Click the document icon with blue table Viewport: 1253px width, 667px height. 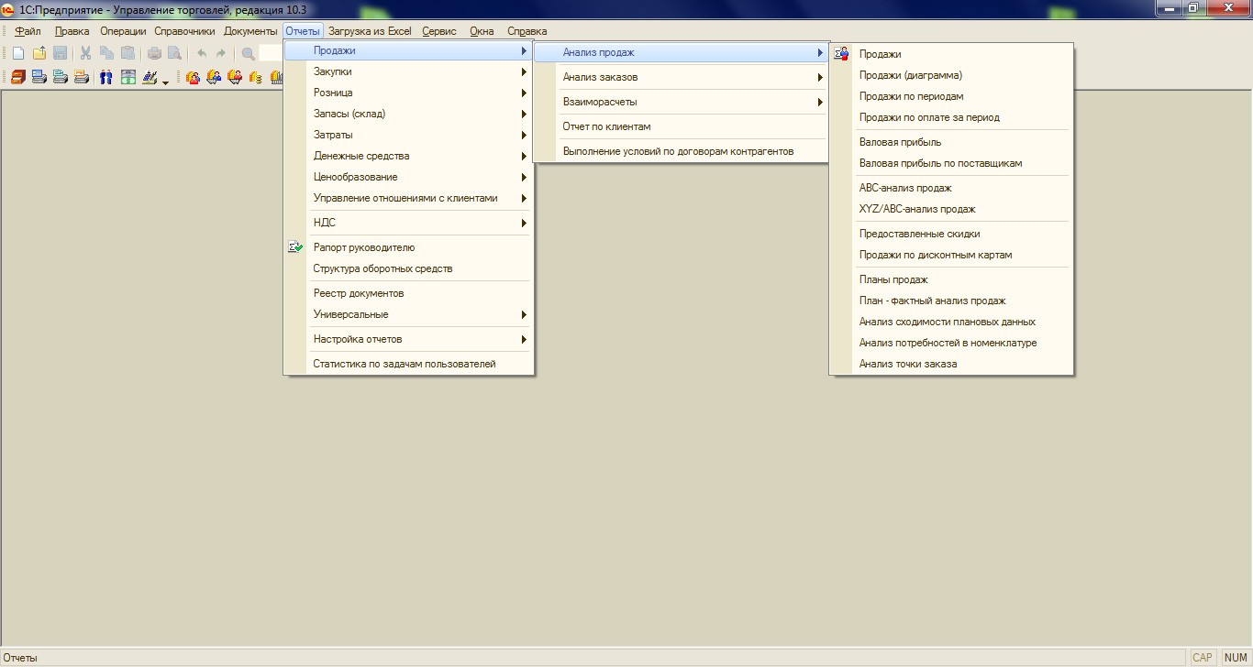(x=39, y=77)
